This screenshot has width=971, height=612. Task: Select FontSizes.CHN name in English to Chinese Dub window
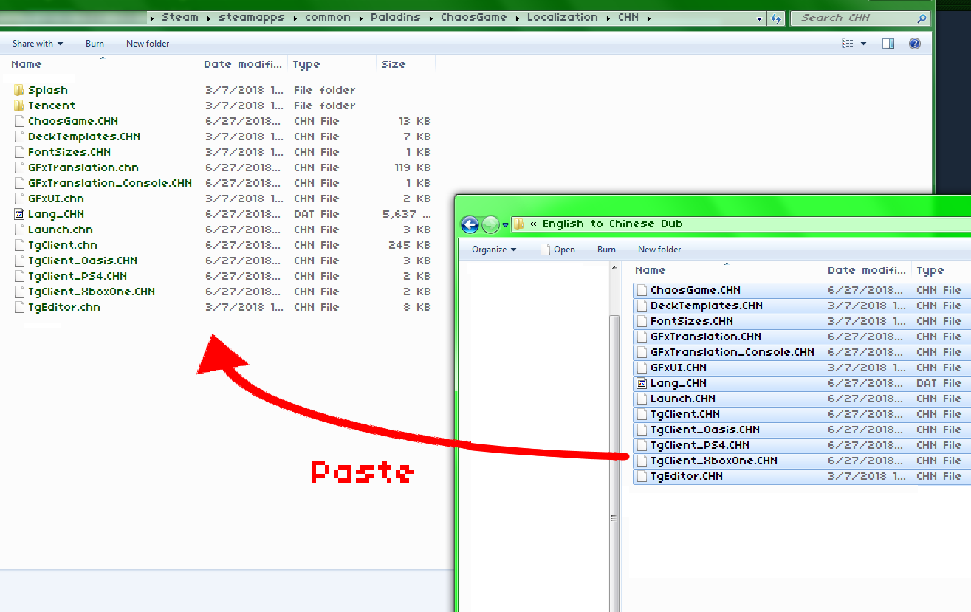point(692,321)
